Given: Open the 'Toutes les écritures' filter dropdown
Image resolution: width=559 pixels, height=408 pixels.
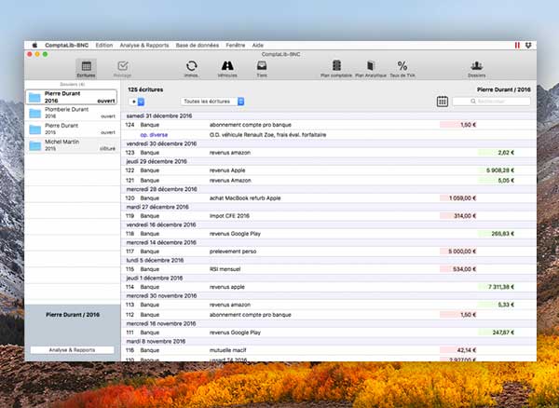Looking at the screenshot, I should (x=212, y=102).
